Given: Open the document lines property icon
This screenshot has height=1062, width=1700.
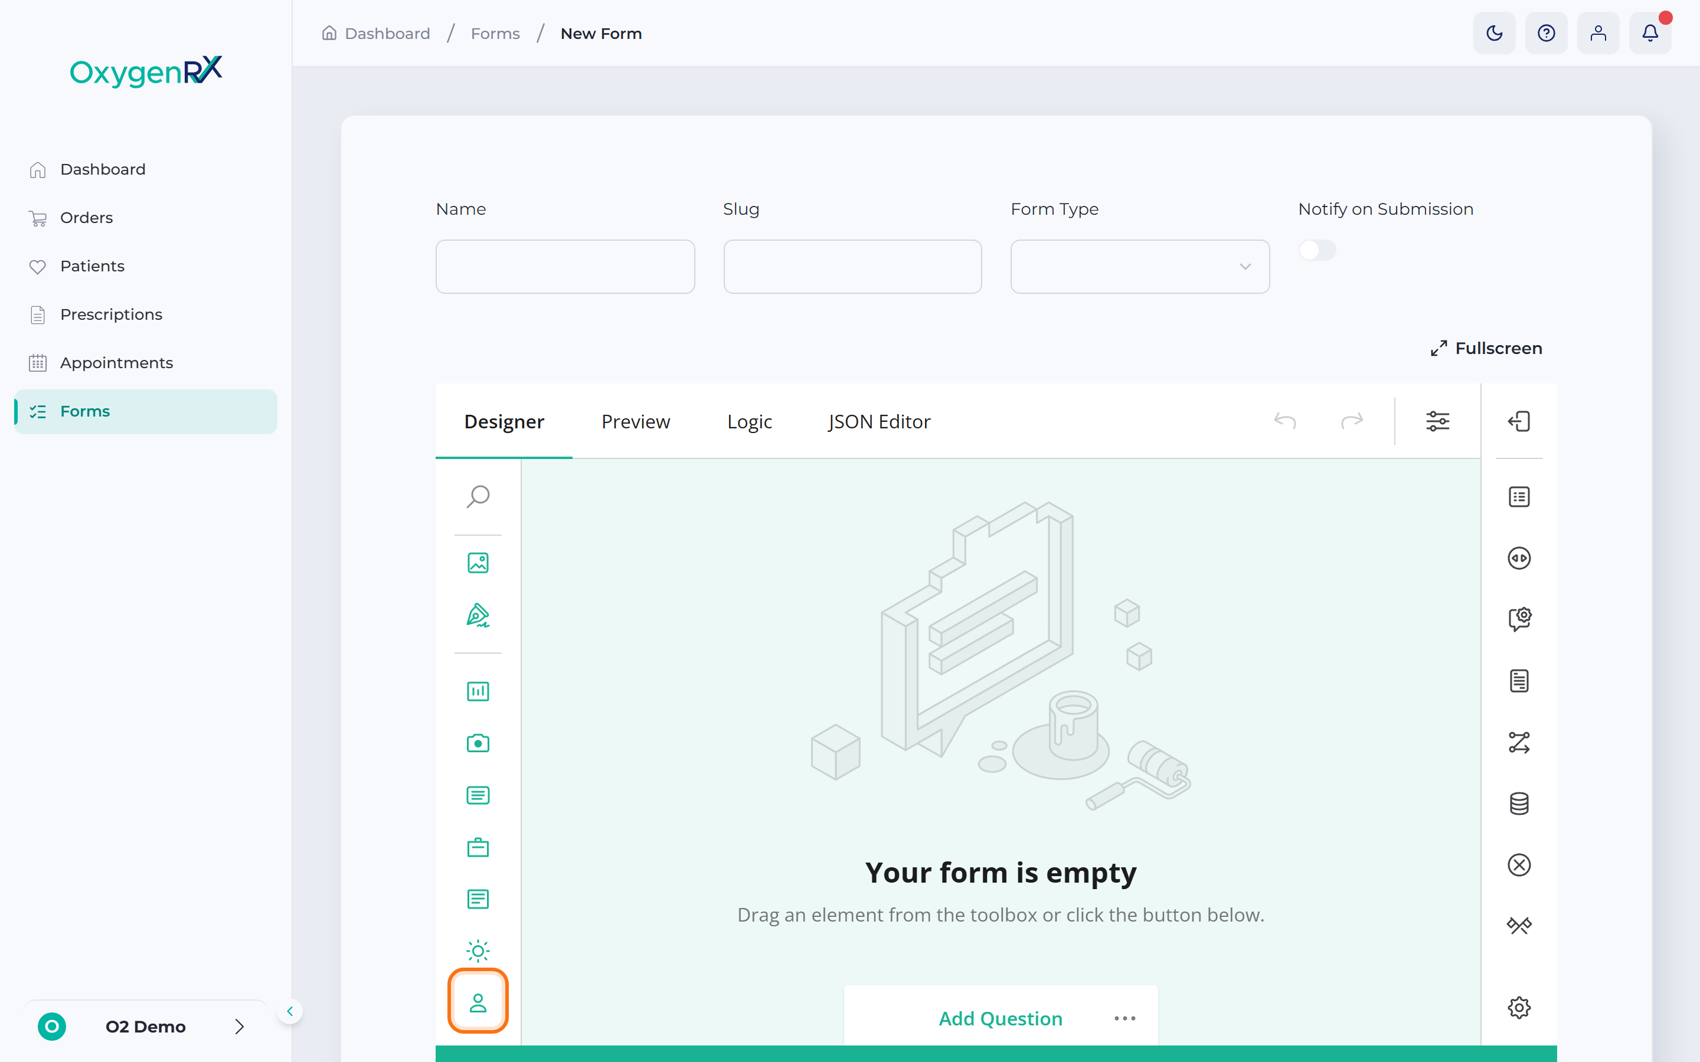Looking at the screenshot, I should coord(1519,681).
